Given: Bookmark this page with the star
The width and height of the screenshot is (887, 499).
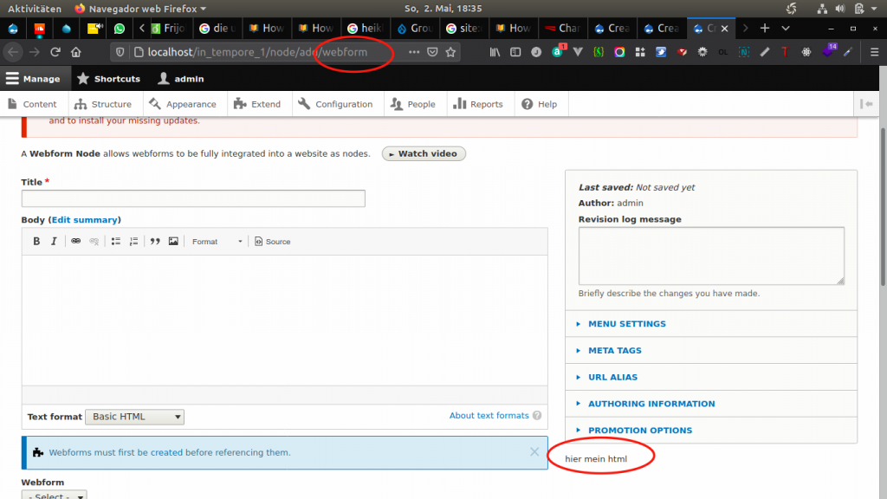Looking at the screenshot, I should tap(450, 52).
